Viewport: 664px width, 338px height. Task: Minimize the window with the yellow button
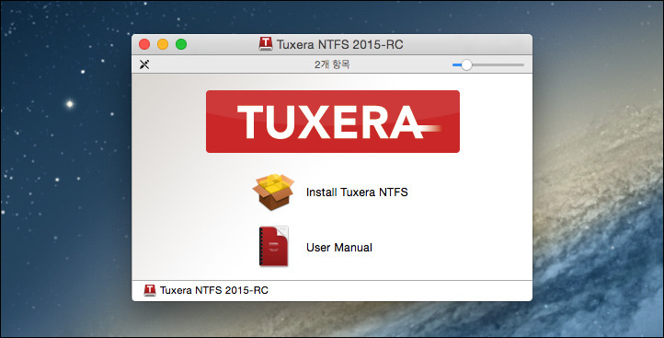coord(163,44)
